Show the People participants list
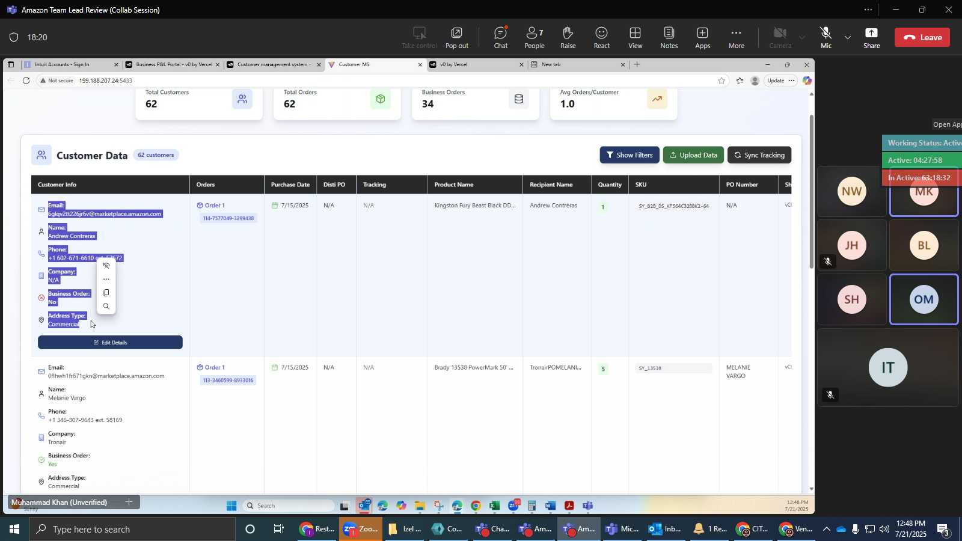The height and width of the screenshot is (541, 962). (x=534, y=37)
